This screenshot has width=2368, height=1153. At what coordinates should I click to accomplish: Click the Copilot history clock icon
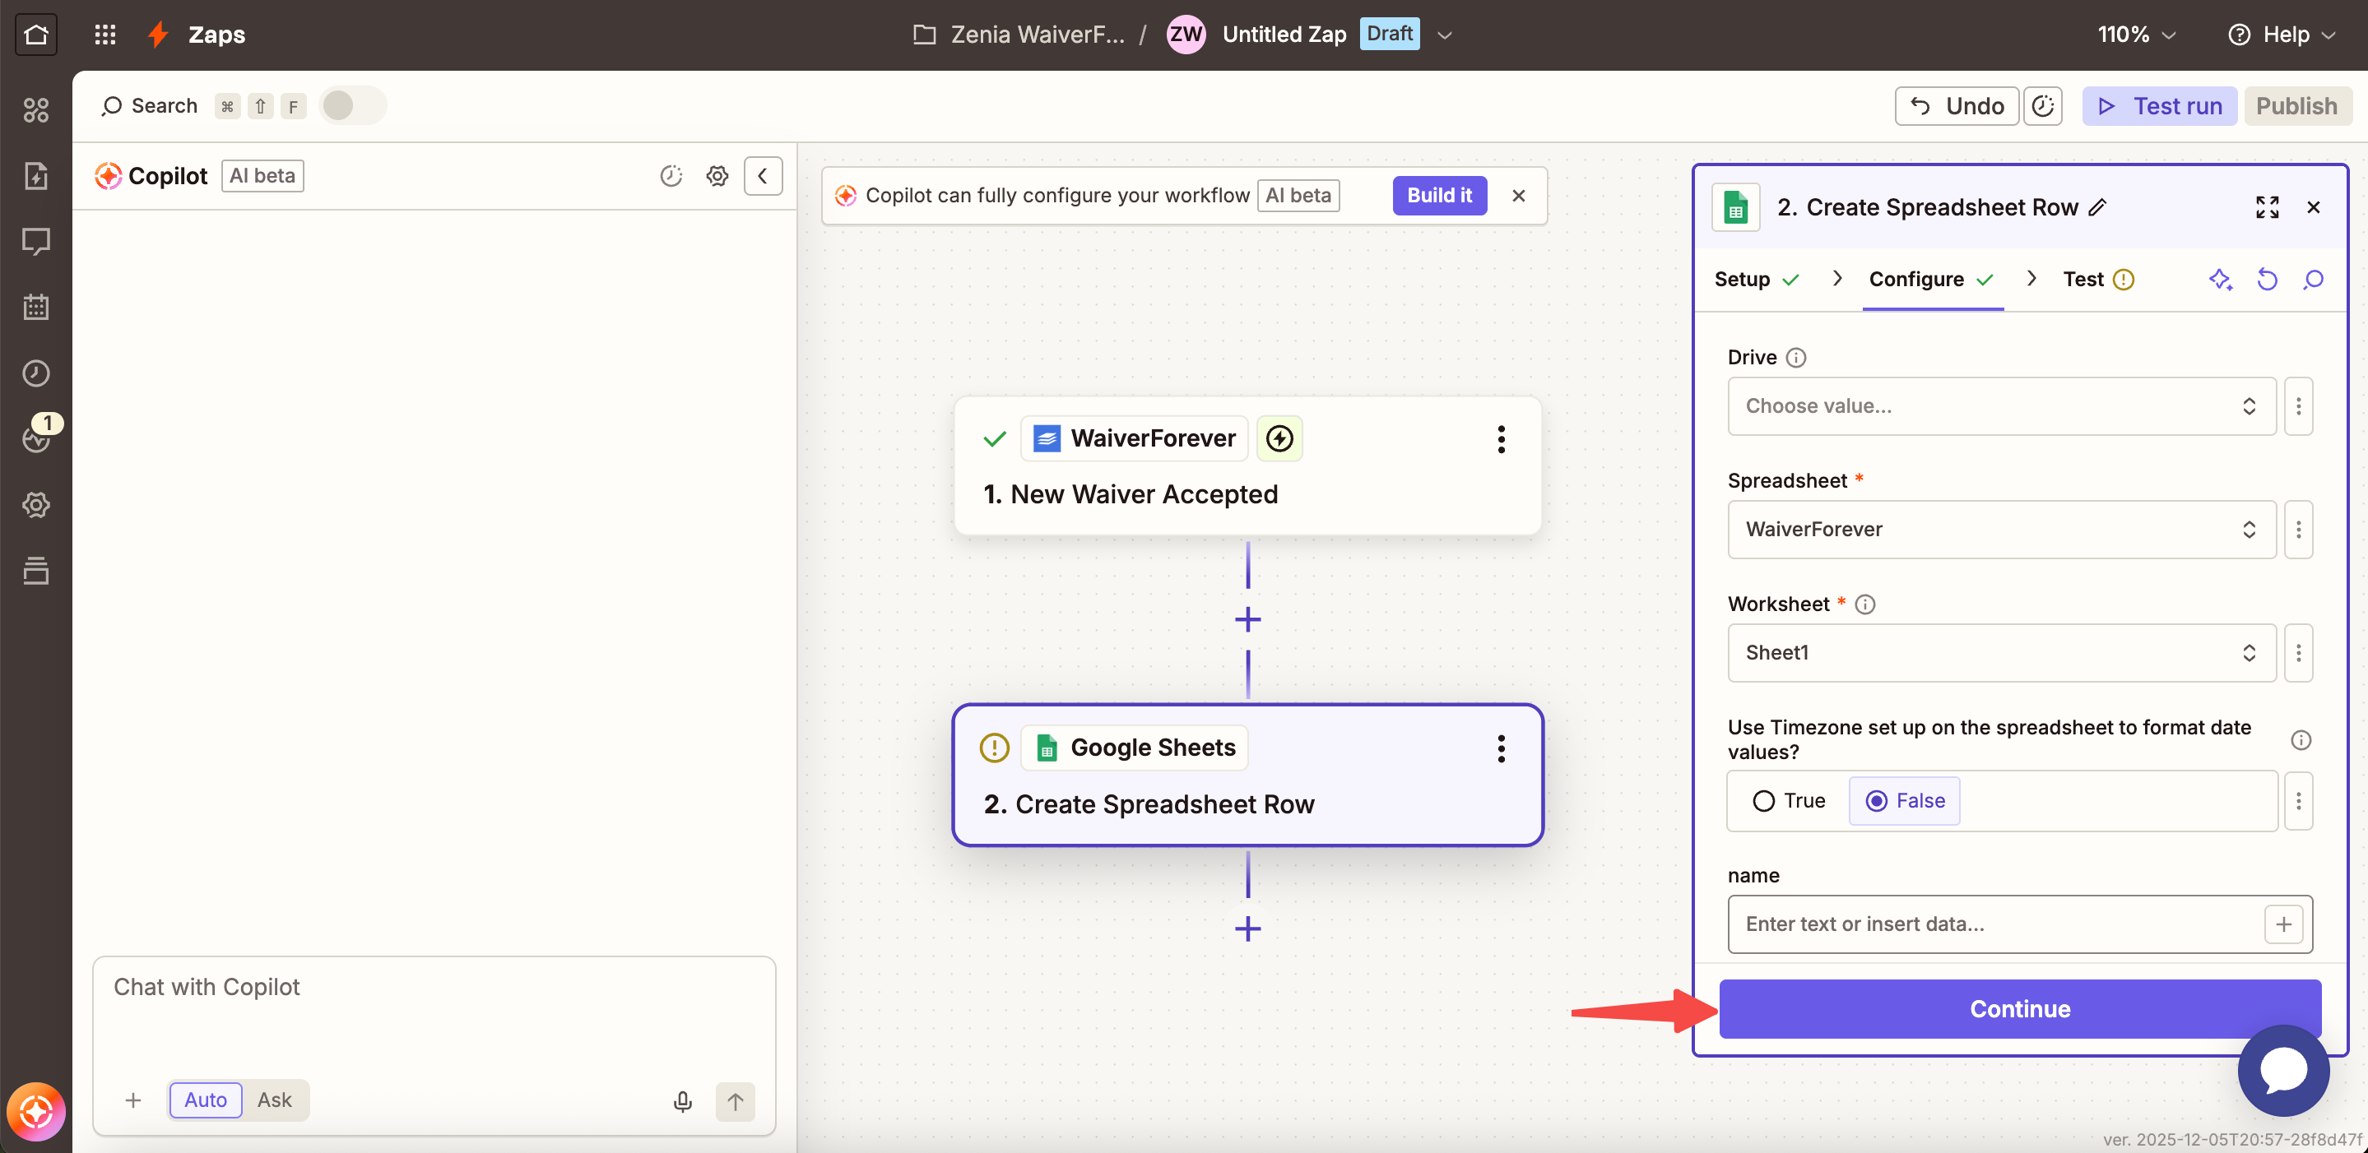pos(671,175)
